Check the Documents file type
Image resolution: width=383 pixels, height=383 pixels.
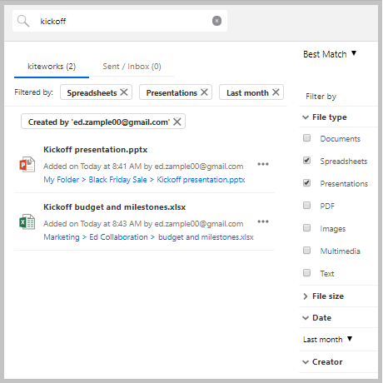pyautogui.click(x=306, y=138)
